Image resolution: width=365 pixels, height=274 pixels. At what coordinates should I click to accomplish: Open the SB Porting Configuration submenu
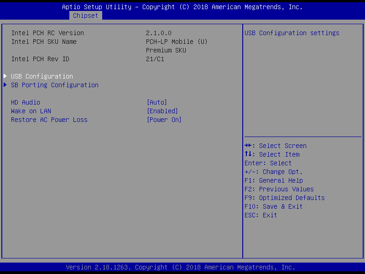(x=55, y=85)
